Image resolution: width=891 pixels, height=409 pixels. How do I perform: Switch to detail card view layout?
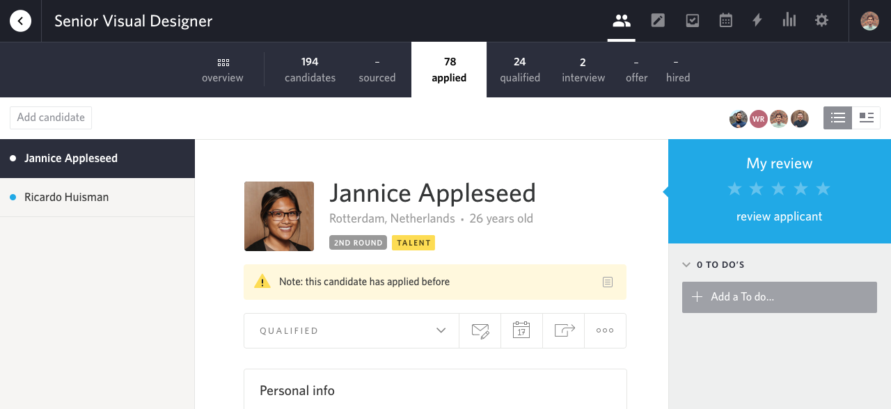[x=866, y=118]
